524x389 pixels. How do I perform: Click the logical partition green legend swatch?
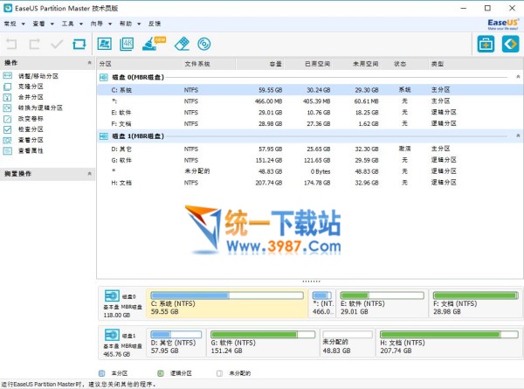(161, 373)
